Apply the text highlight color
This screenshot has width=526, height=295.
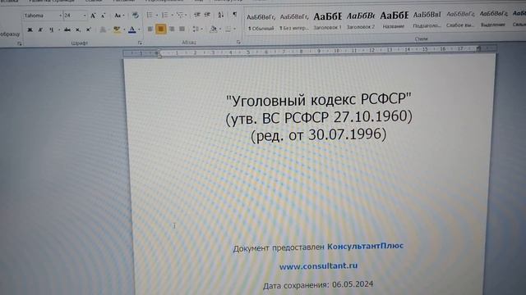(117, 29)
